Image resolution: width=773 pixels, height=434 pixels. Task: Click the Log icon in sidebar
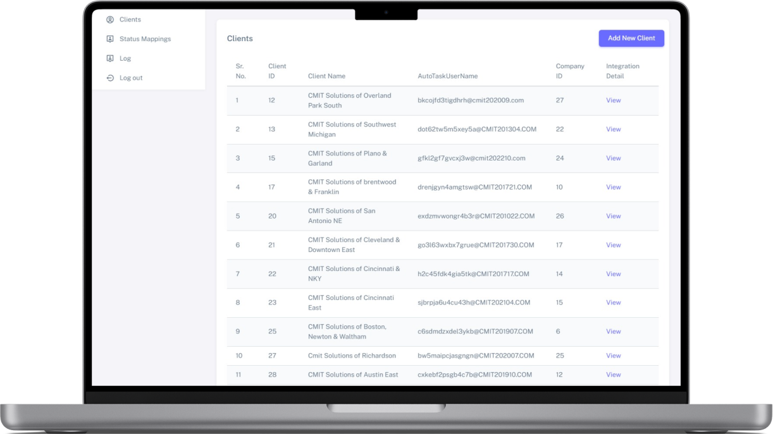[x=110, y=58]
